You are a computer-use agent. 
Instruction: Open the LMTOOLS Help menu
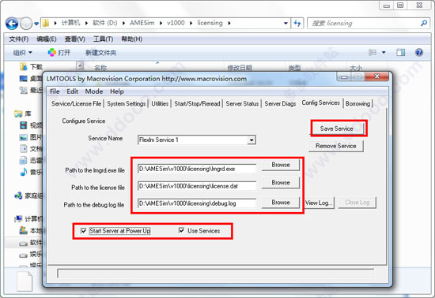117,91
